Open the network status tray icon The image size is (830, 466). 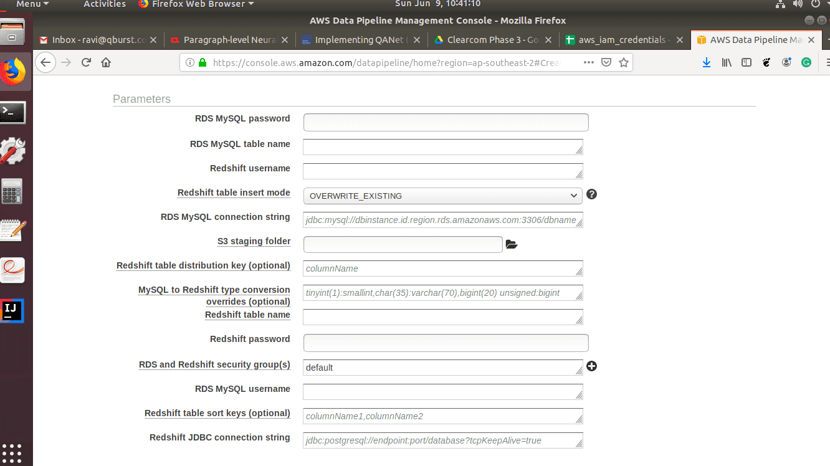coord(781,4)
